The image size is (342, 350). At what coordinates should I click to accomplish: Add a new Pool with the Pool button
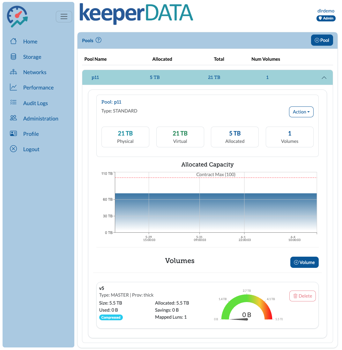point(322,40)
